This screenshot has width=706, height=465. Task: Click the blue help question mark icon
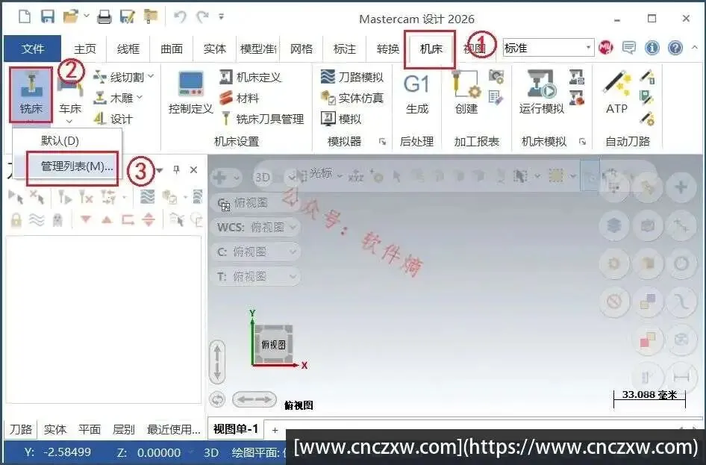click(x=675, y=48)
